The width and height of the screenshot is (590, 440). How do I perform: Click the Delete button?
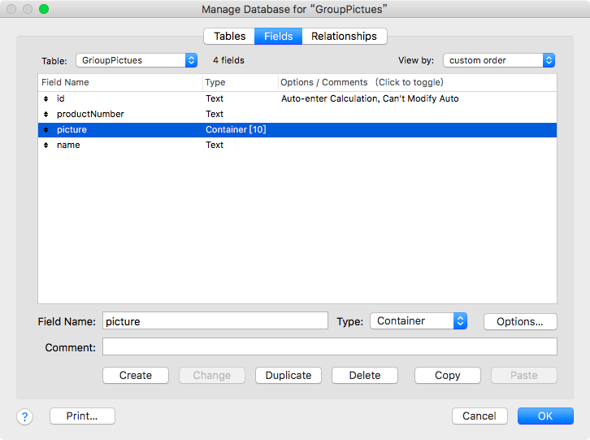(x=365, y=376)
